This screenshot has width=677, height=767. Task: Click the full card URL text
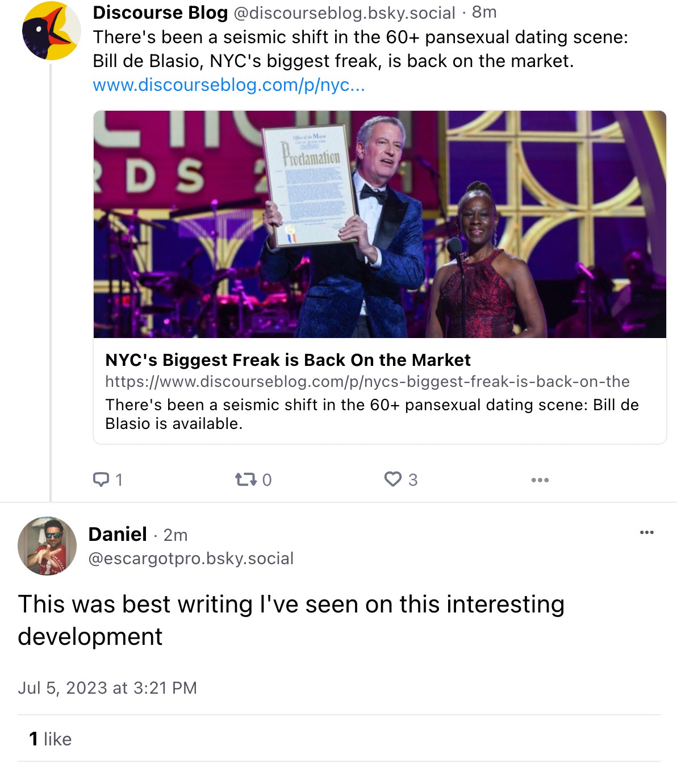click(367, 381)
